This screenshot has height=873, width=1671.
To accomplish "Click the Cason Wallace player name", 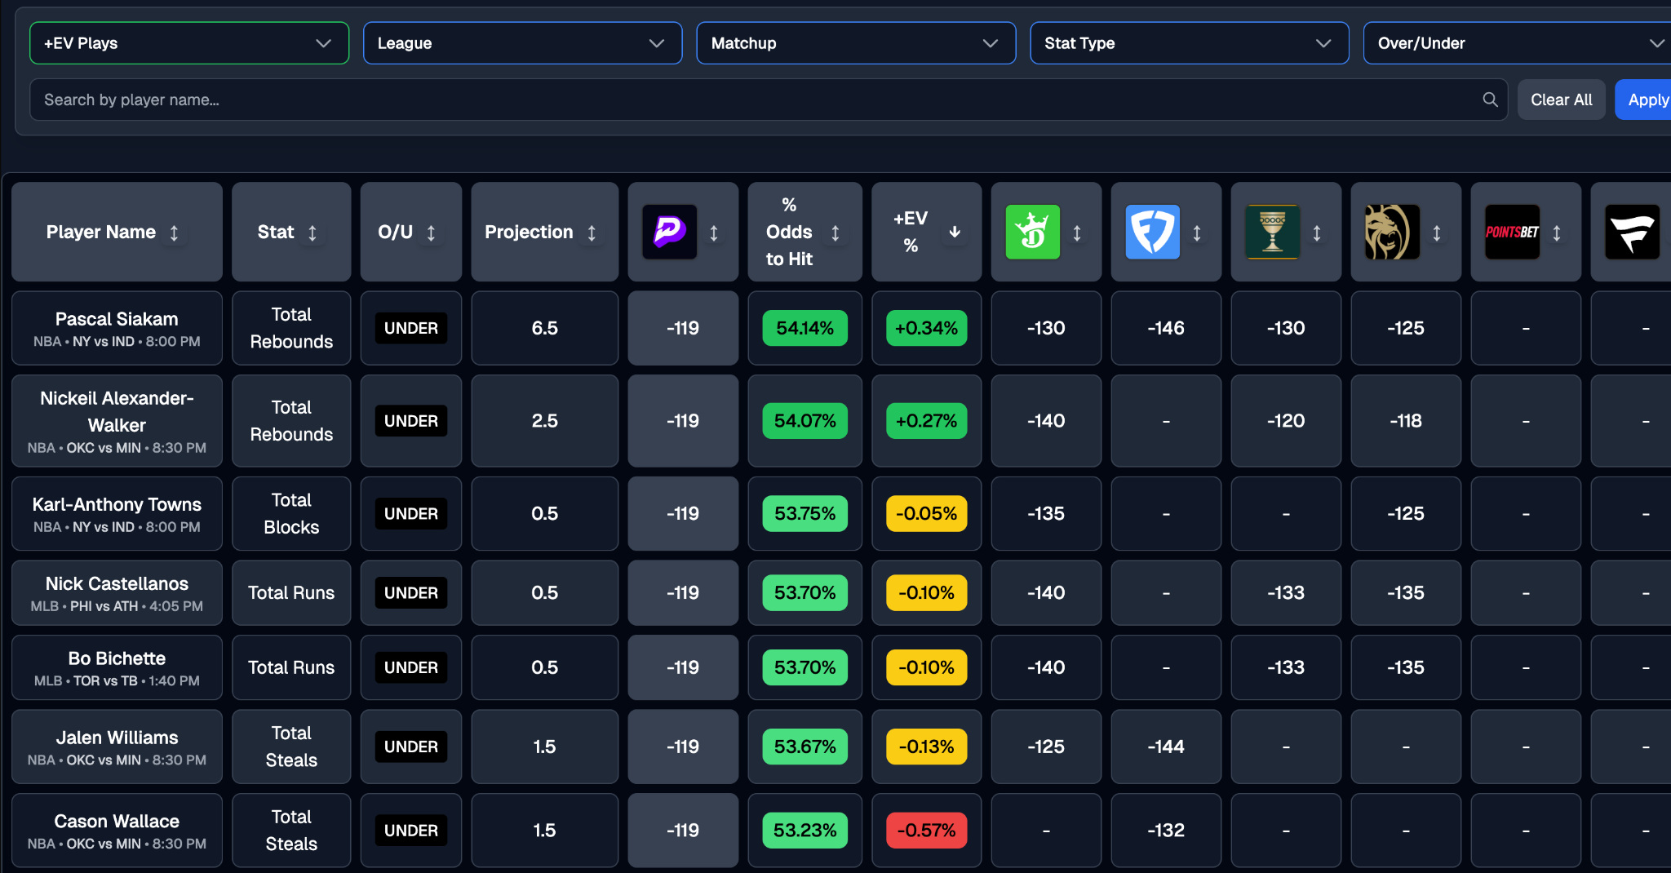I will point(117,822).
